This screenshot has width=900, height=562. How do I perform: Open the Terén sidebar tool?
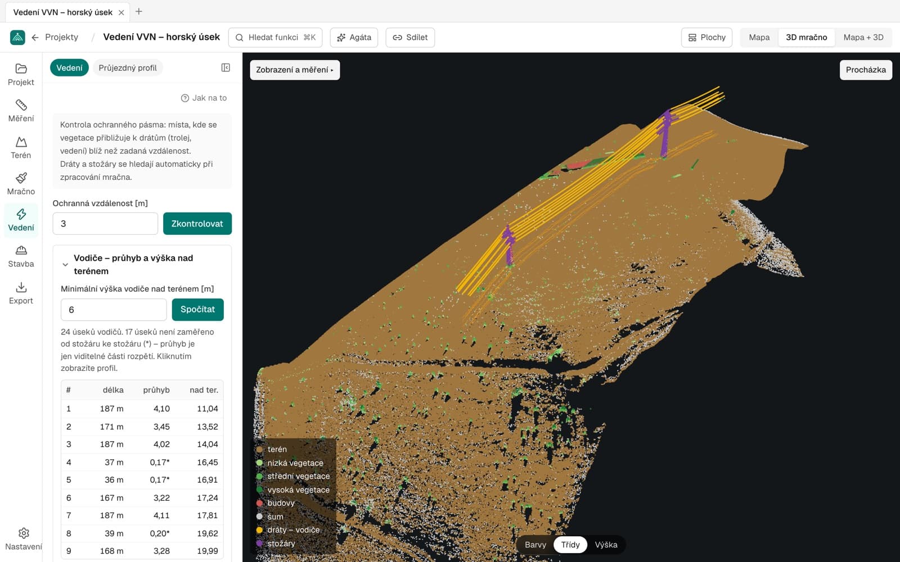click(x=21, y=147)
